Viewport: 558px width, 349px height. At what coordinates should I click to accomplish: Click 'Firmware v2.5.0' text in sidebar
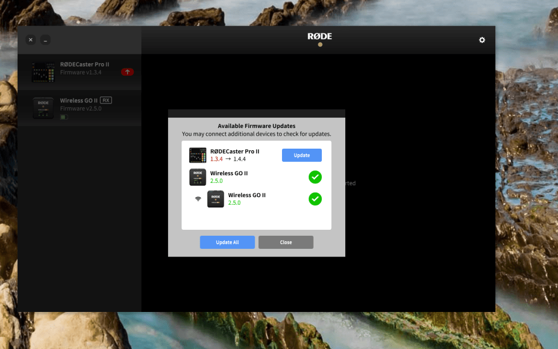(x=81, y=108)
